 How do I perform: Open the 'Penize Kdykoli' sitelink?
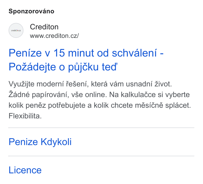click(x=40, y=142)
